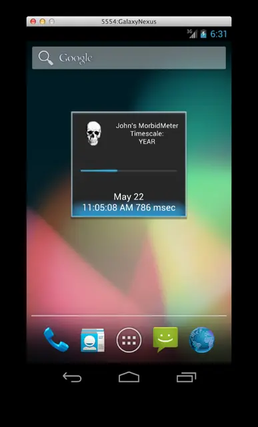The height and width of the screenshot is (427, 258).
Task: Click "John's MorbidMeter" widget title
Action: [147, 126]
